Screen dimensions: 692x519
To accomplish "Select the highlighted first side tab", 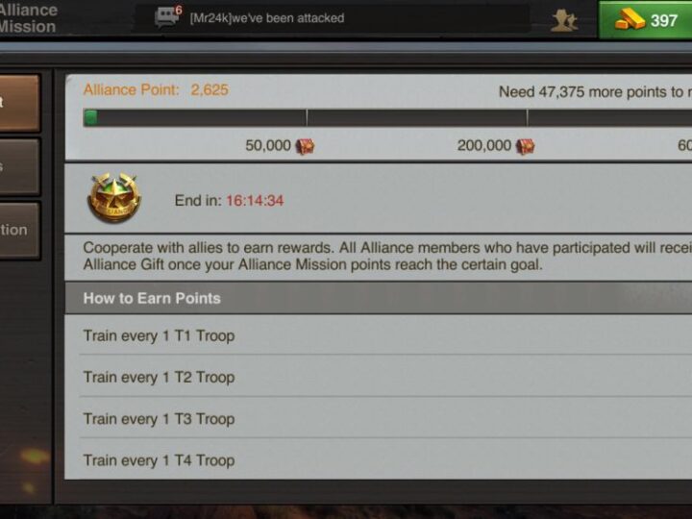I will point(19,103).
